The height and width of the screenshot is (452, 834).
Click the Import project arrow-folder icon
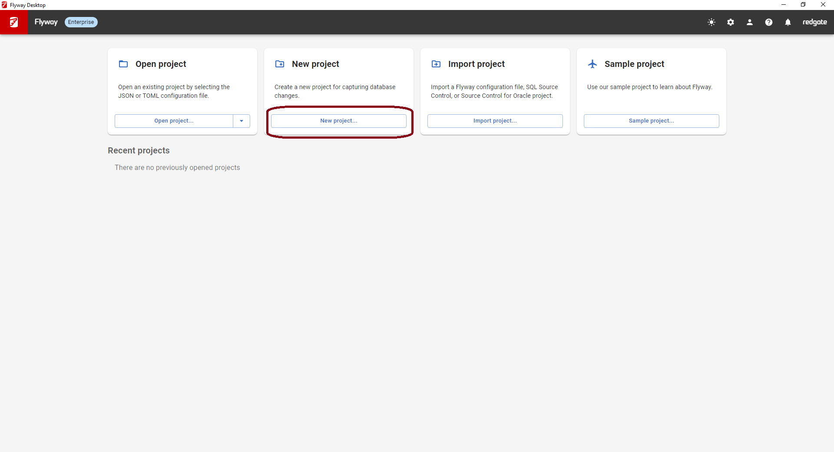tap(436, 64)
